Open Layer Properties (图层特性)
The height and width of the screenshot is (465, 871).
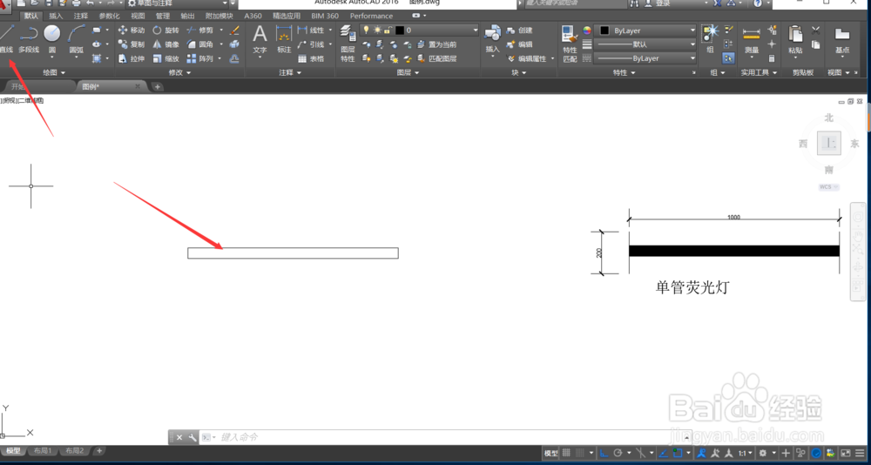coord(348,44)
